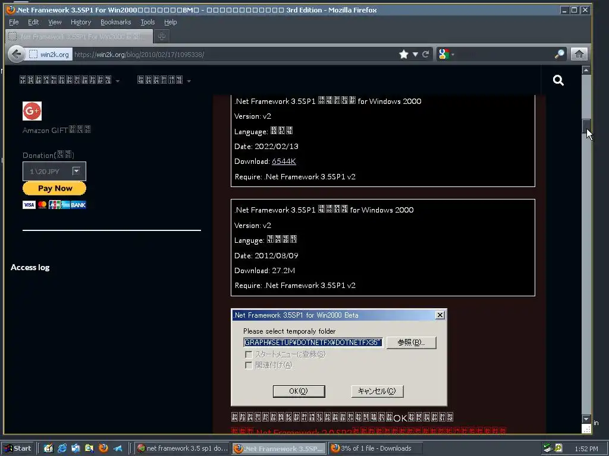This screenshot has width=609, height=456.
Task: Open the Bookmarks menu
Action: [x=116, y=22]
